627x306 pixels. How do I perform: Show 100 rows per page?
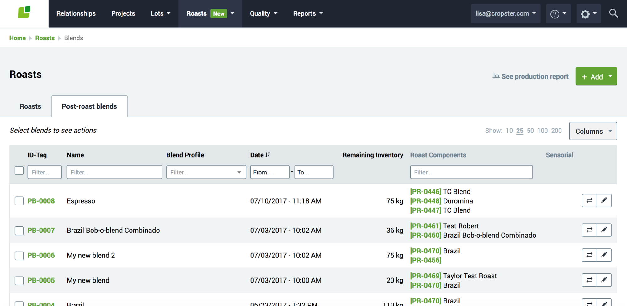tap(543, 131)
